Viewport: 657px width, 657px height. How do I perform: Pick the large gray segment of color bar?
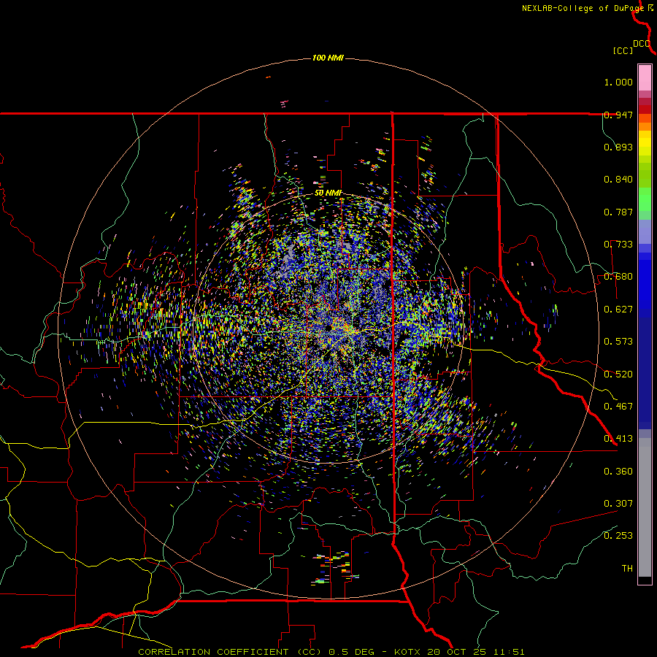pyautogui.click(x=645, y=507)
